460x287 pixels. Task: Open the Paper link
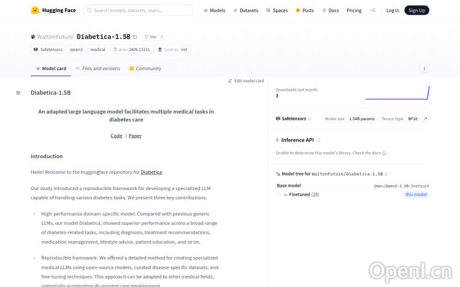[x=135, y=136]
